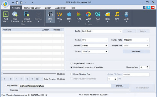Select Single-thread conversion option
Viewport: 157px width, 97px height.
71,63
